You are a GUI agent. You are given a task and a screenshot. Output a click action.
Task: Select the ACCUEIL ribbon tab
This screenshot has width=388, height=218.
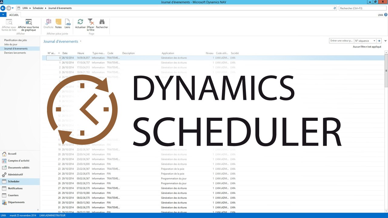coord(14,15)
